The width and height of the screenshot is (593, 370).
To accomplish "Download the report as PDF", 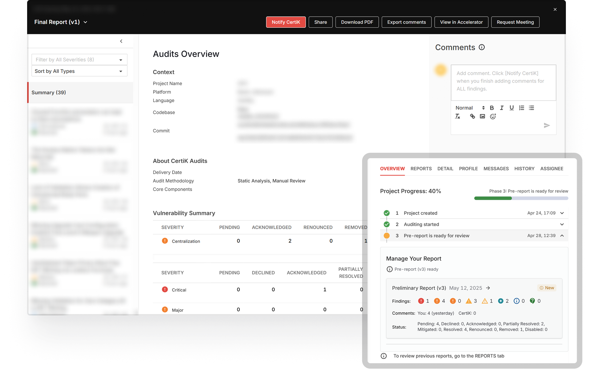I will pyautogui.click(x=357, y=22).
